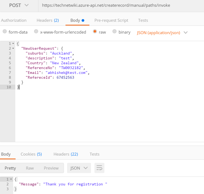Click the "Auckland" value in request body

(x=61, y=53)
